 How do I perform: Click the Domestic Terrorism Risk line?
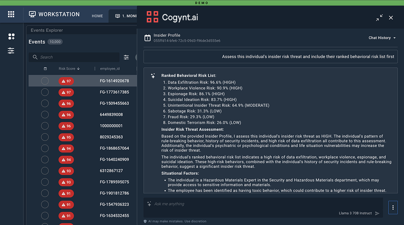204,123
